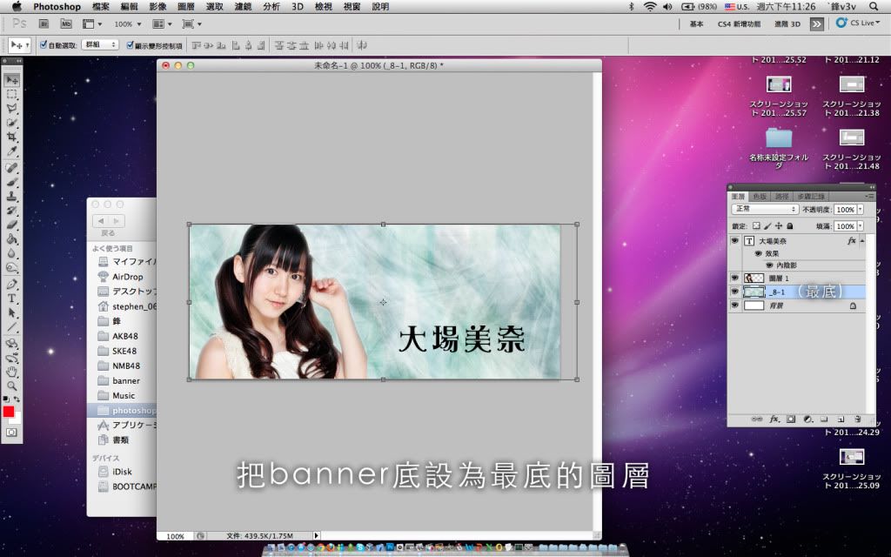Hide the 圖層 1 layer via eye icon
This screenshot has height=557, width=891.
[x=734, y=278]
